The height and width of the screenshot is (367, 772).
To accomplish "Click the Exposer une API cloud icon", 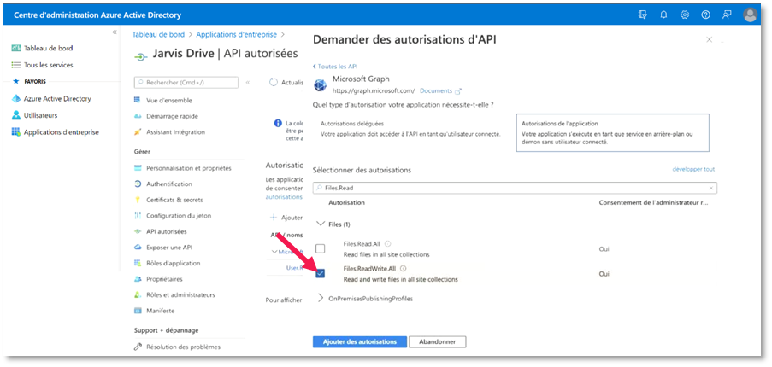I will 138,248.
